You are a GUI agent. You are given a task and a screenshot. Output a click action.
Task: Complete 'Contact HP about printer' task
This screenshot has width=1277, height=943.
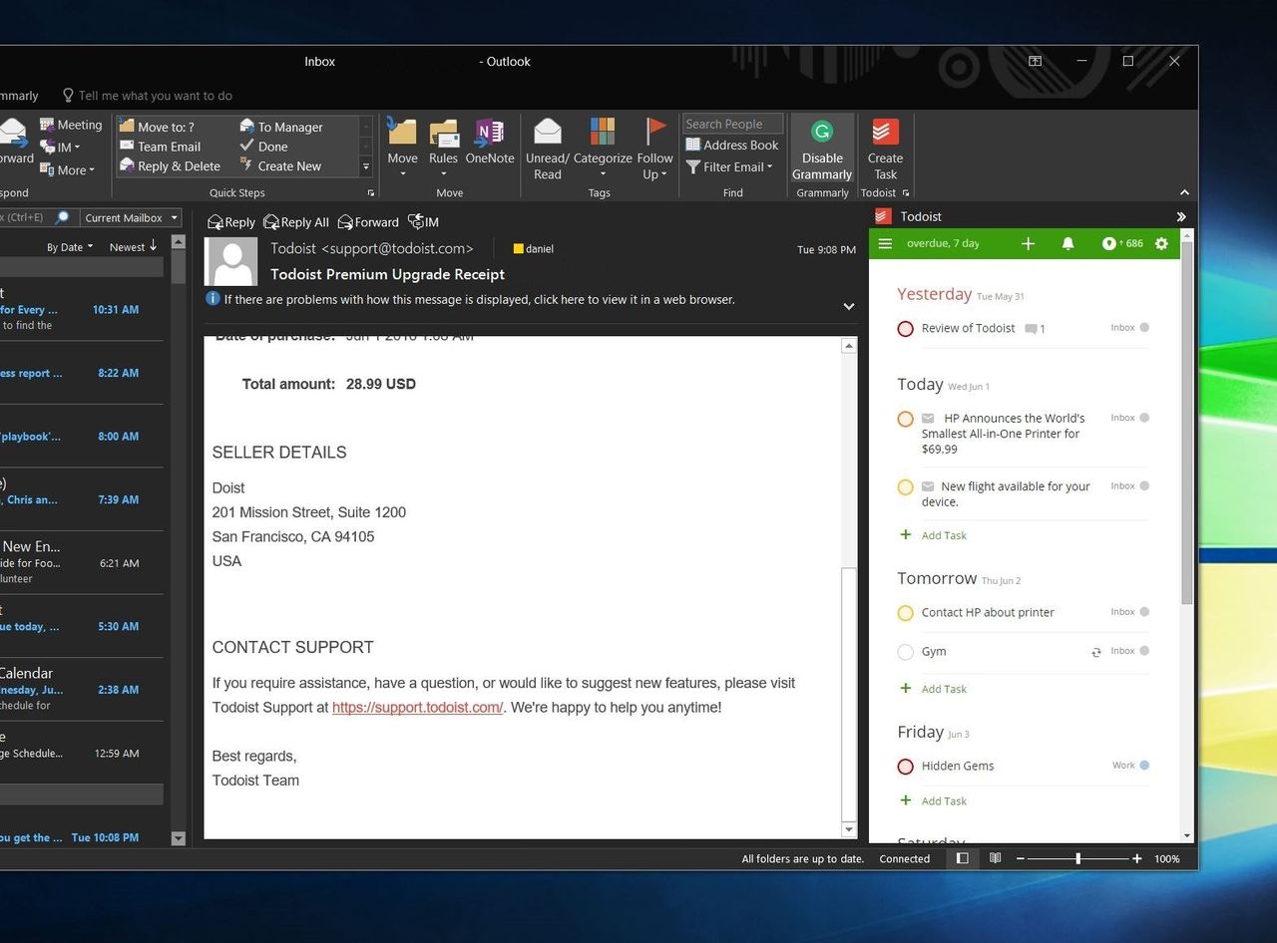coord(905,613)
